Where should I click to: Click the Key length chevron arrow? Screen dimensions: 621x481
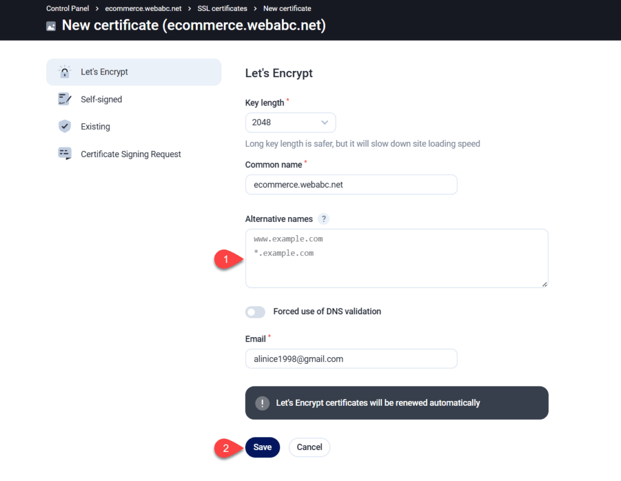point(324,123)
